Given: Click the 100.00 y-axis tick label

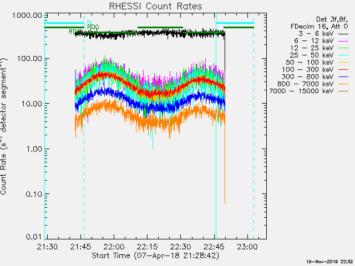Looking at the screenshot, I should pyautogui.click(x=29, y=59).
